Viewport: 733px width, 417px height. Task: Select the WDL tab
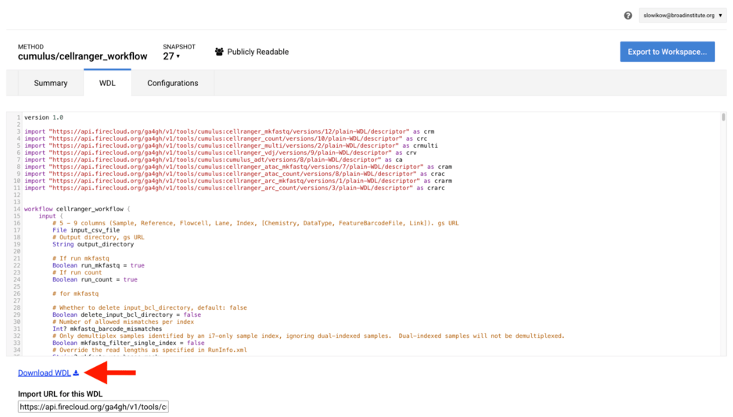(107, 83)
